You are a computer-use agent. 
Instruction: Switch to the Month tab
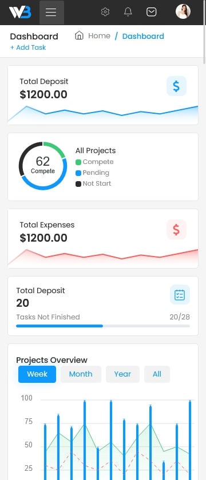[x=81, y=374]
